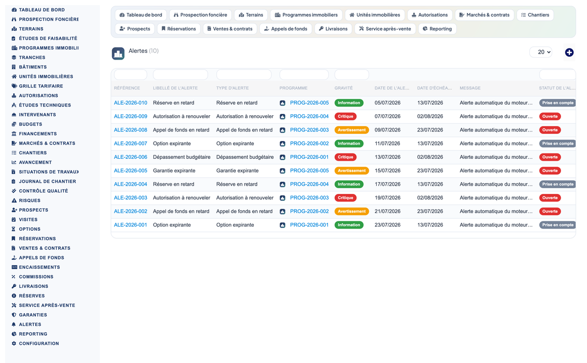The height and width of the screenshot is (363, 587).
Task: Click the Financements sidebar bank icon
Action: tap(14, 134)
